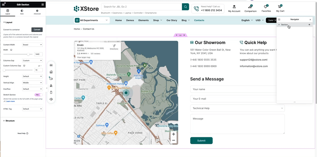Delete section using handle X icon
The width and height of the screenshot is (317, 157).
point(184,35)
